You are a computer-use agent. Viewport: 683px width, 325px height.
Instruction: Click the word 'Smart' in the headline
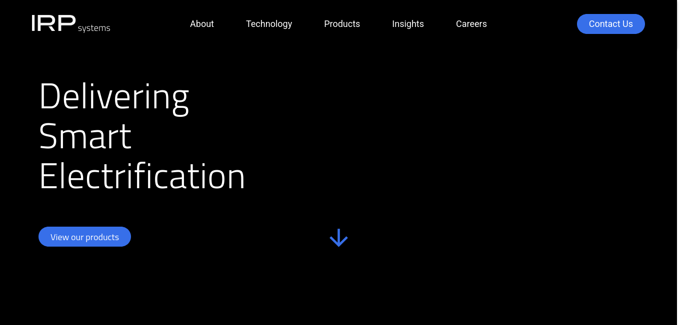(x=85, y=136)
